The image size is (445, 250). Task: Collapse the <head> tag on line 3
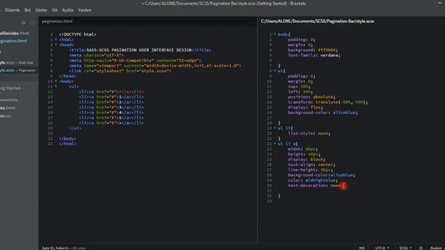[x=56, y=44]
